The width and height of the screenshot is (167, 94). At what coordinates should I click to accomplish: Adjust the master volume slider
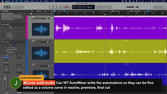click(x=133, y=7)
